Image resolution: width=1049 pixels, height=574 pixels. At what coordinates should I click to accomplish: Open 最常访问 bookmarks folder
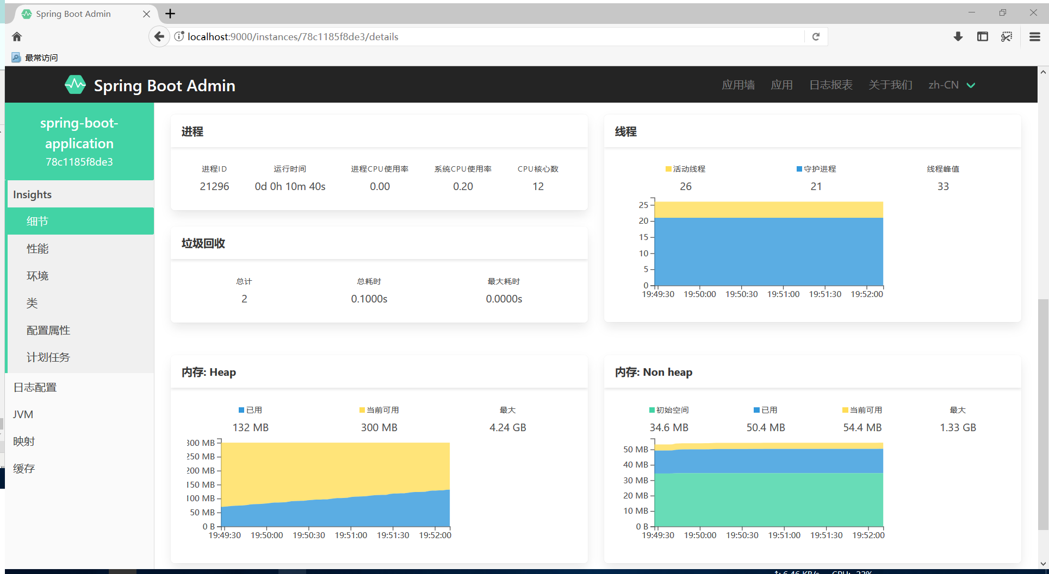pyautogui.click(x=35, y=58)
